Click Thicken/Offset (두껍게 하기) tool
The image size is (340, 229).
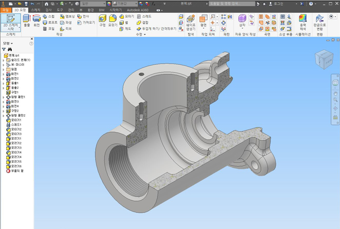point(156,29)
